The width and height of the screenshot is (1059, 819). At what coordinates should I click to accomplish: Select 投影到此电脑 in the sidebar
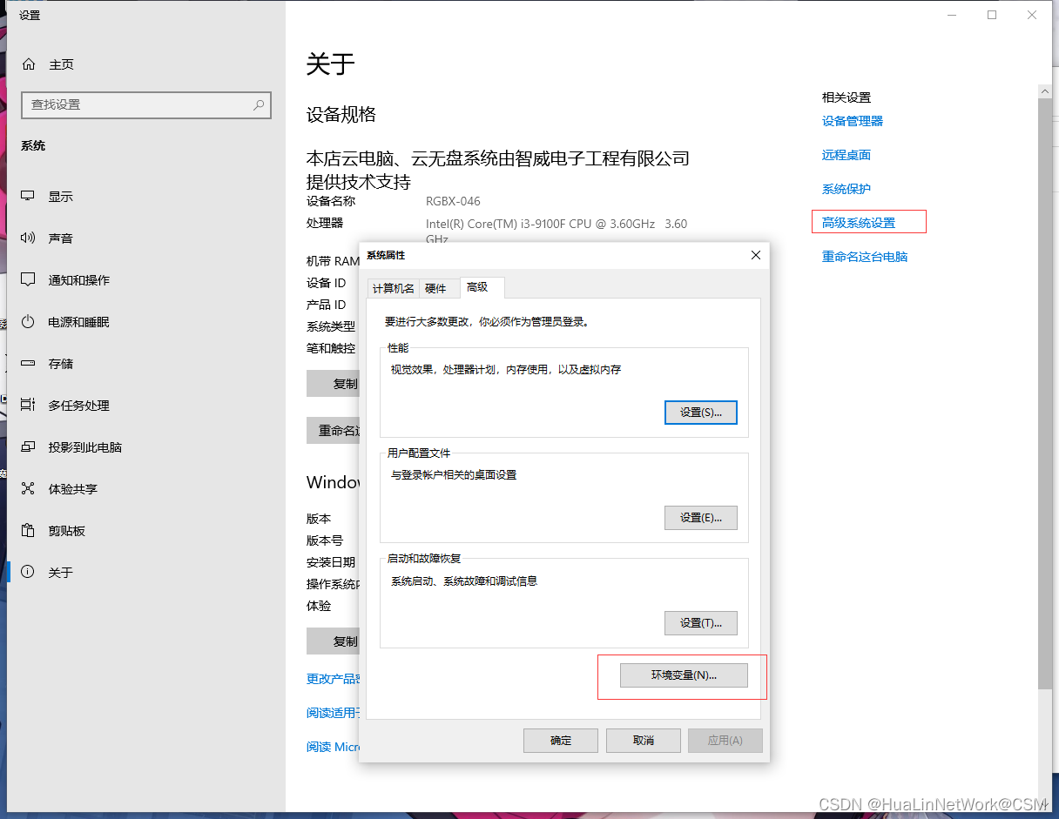click(27, 446)
